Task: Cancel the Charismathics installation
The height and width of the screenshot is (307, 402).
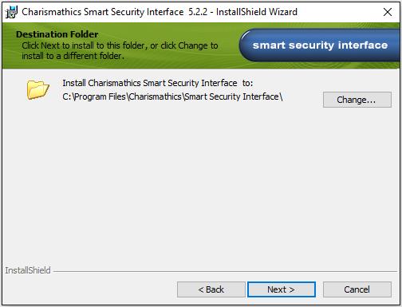Action: pos(357,289)
